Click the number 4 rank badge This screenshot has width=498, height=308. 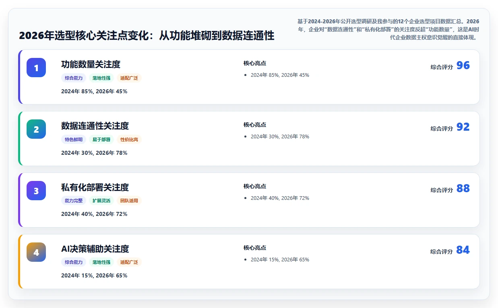click(x=36, y=252)
